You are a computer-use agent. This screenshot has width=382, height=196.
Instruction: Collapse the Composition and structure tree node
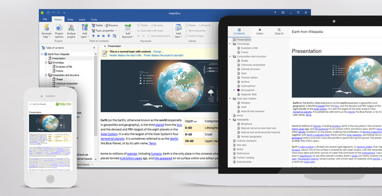click(x=46, y=75)
